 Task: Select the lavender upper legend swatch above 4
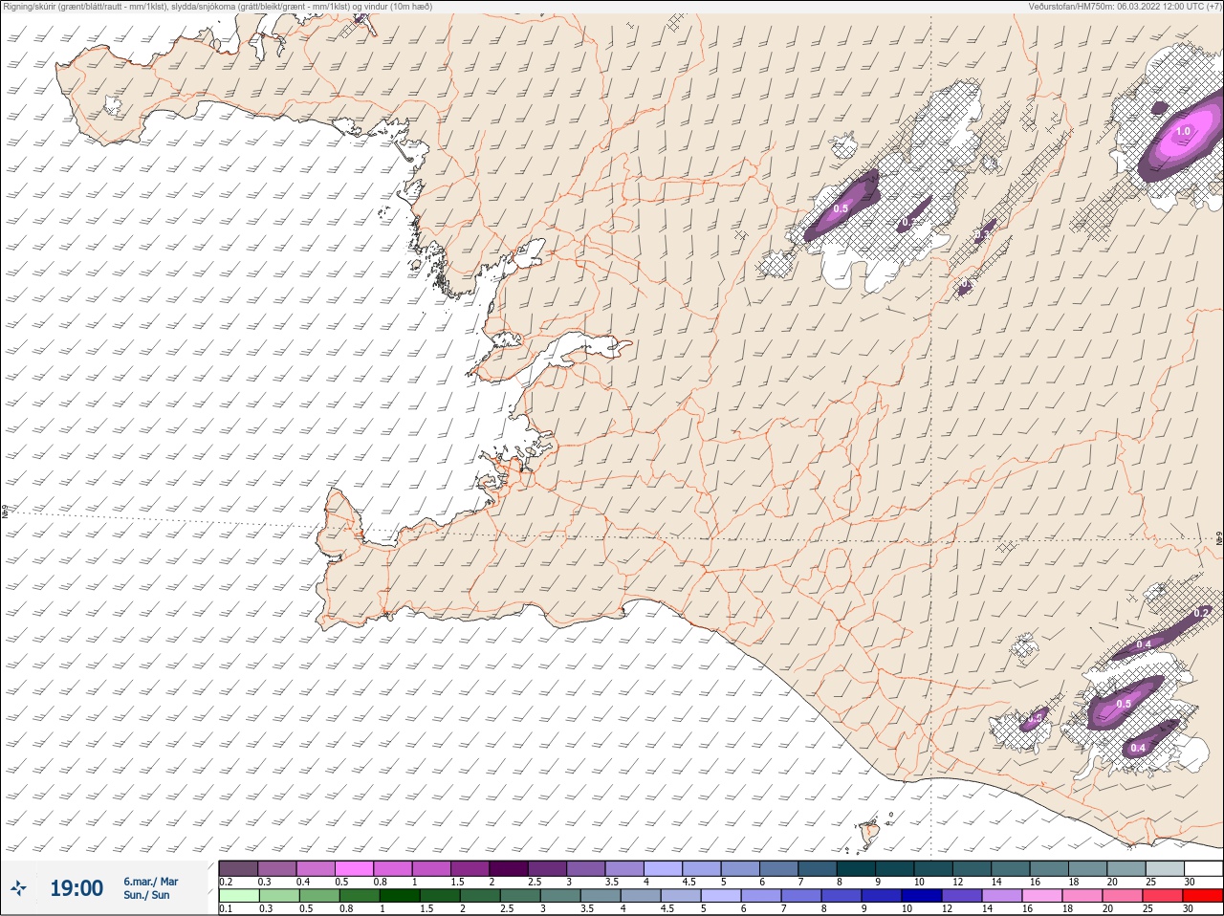[663, 868]
